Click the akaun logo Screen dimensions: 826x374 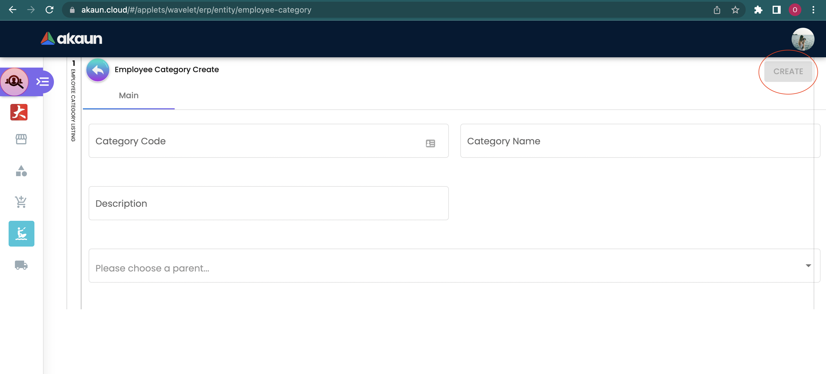click(71, 39)
